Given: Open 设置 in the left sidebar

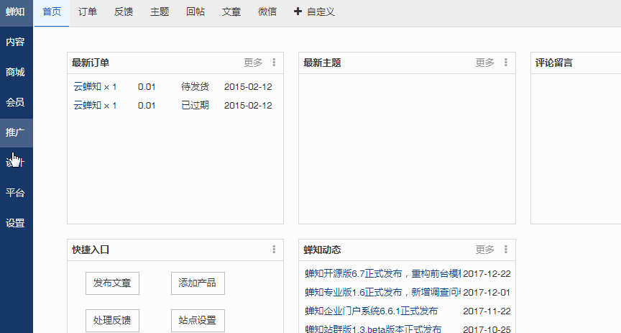Looking at the screenshot, I should point(15,223).
